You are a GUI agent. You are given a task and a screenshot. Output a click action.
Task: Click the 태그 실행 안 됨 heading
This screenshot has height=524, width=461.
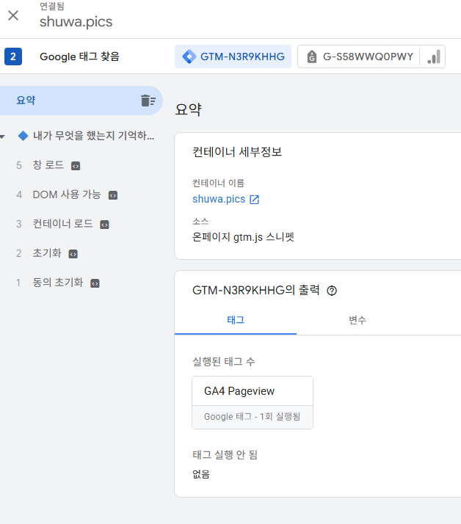coord(225,454)
